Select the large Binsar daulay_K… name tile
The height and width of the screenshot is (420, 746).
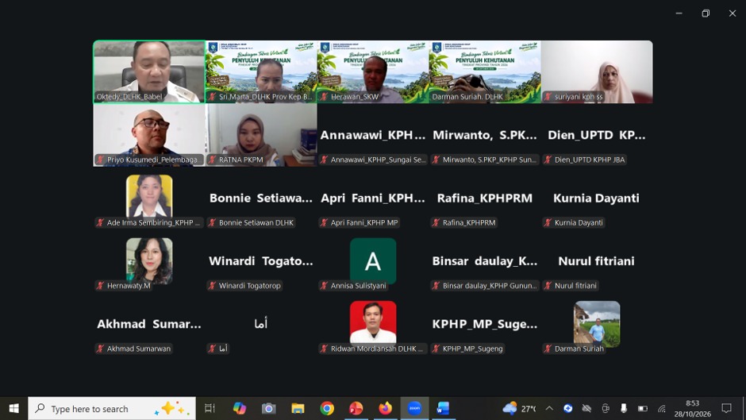pos(484,261)
